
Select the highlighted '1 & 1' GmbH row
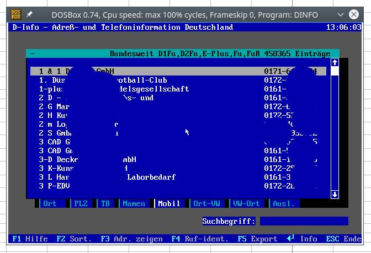(178, 71)
